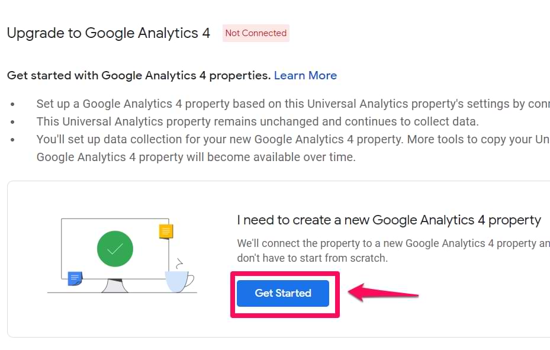Click the steam swirl above the cup

179,264
